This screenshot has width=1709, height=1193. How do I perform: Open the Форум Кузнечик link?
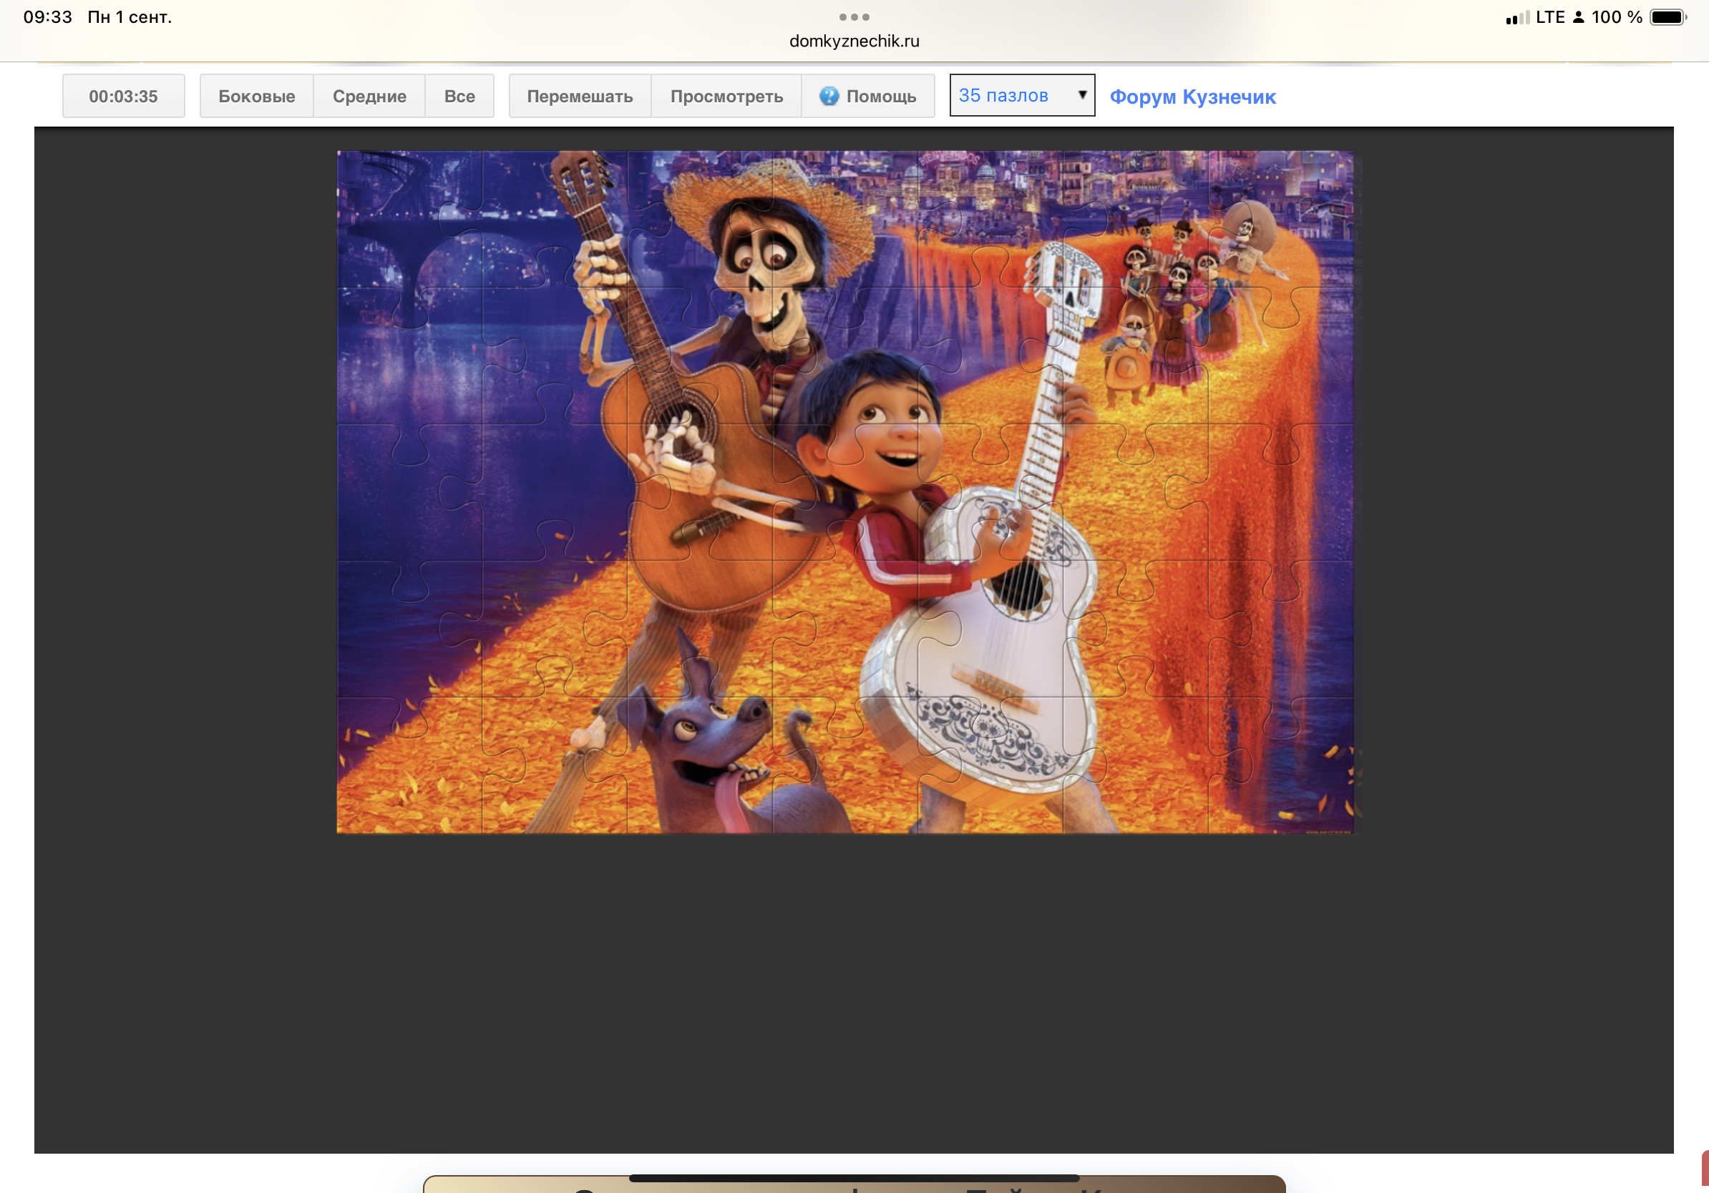[x=1192, y=97]
